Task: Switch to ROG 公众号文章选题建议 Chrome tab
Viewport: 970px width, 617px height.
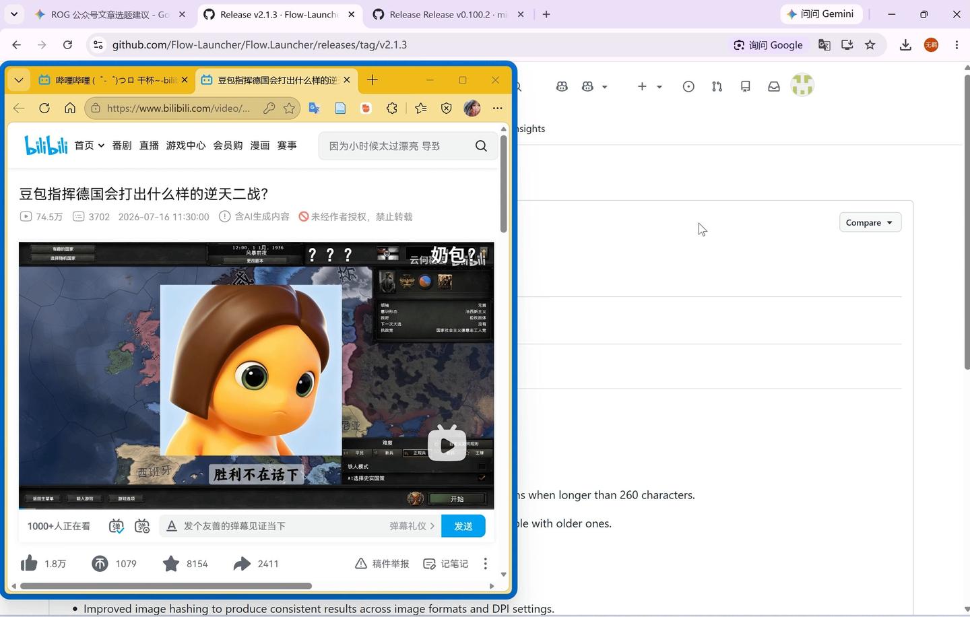Action: [111, 14]
